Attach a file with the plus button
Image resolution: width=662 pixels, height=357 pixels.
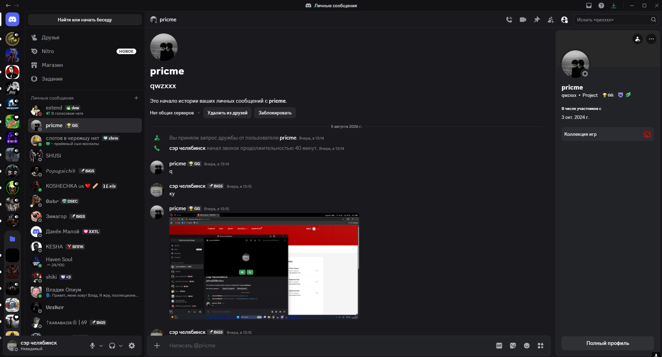coord(157,346)
